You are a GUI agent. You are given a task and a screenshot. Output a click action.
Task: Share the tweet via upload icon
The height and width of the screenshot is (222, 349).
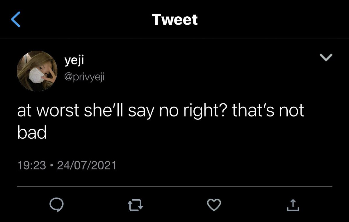(293, 205)
